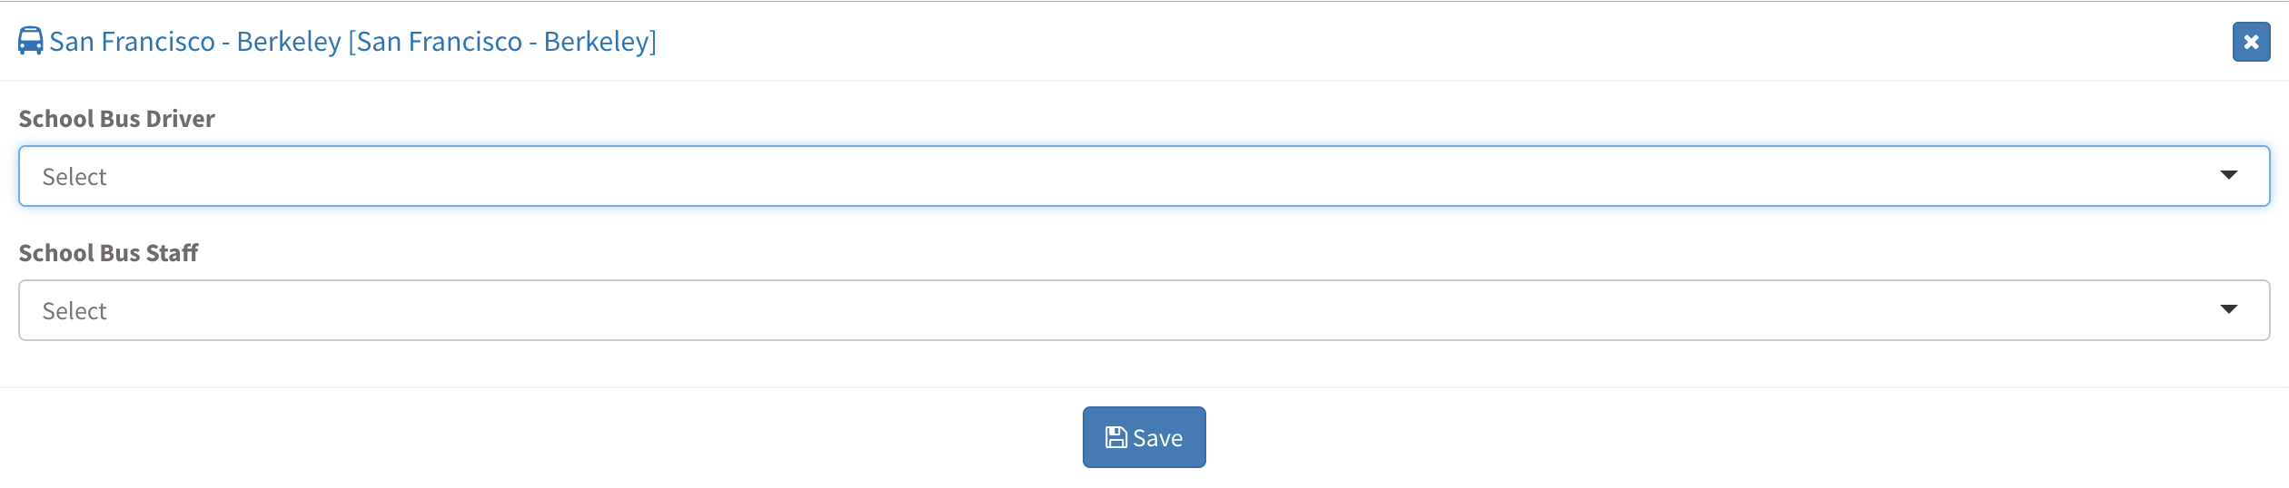Click the Select placeholder in the driver field
This screenshot has width=2289, height=488.
click(74, 177)
